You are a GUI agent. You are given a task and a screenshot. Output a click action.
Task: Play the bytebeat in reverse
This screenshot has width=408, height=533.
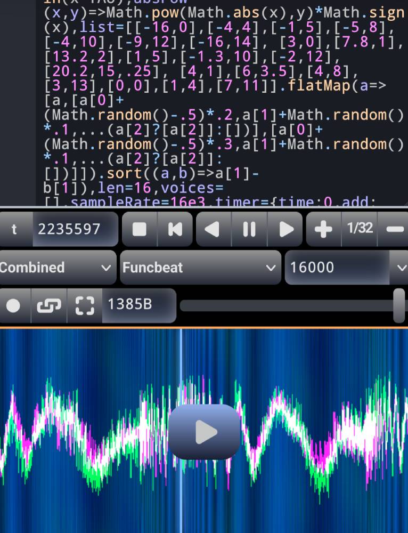(213, 229)
